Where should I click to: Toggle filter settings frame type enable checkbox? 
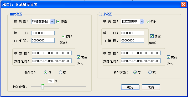[x=148, y=21]
